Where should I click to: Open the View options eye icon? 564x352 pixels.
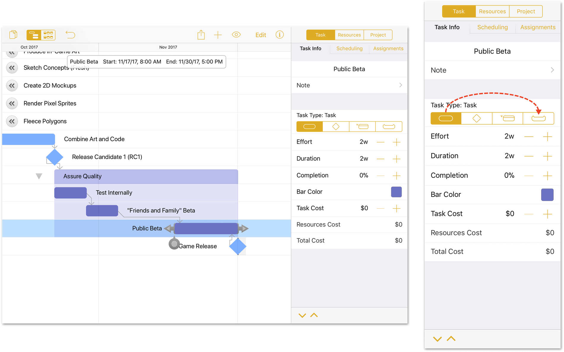coord(236,35)
